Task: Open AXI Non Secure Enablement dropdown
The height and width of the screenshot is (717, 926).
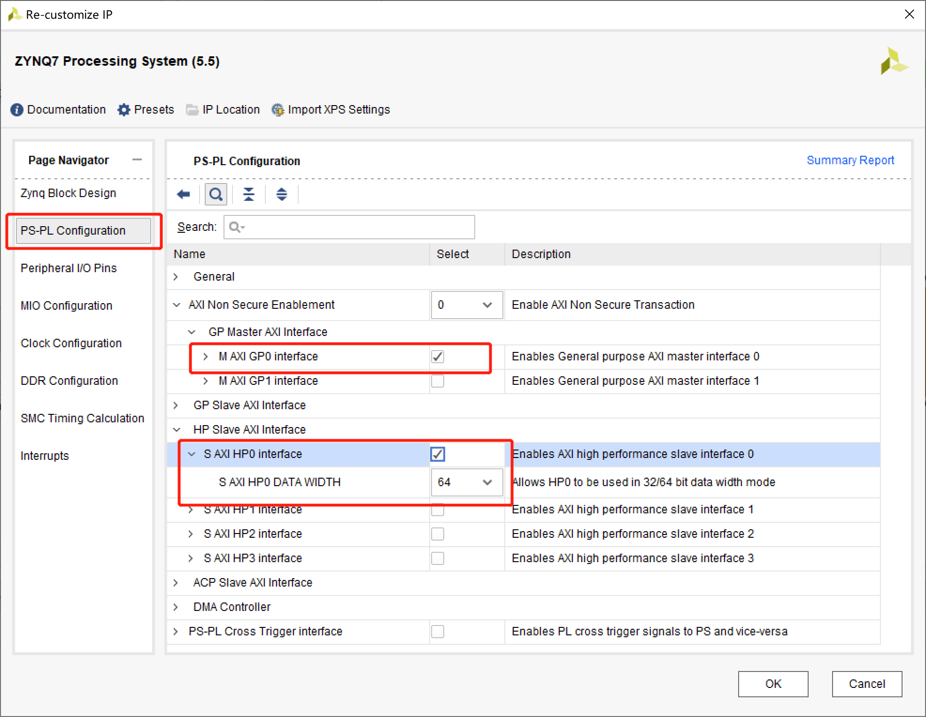Action: tap(467, 305)
